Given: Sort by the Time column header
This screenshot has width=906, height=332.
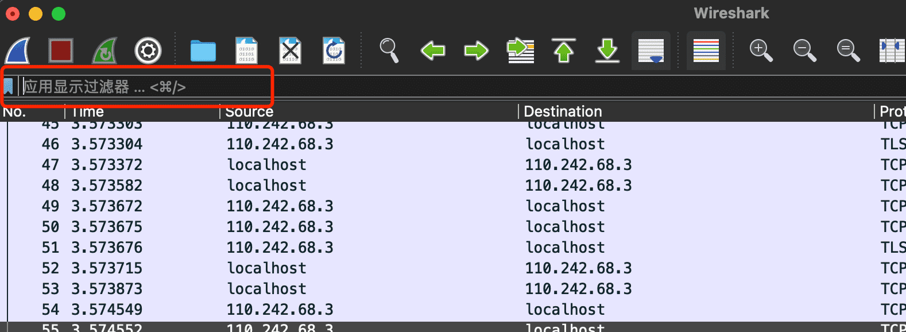Looking at the screenshot, I should (x=142, y=111).
